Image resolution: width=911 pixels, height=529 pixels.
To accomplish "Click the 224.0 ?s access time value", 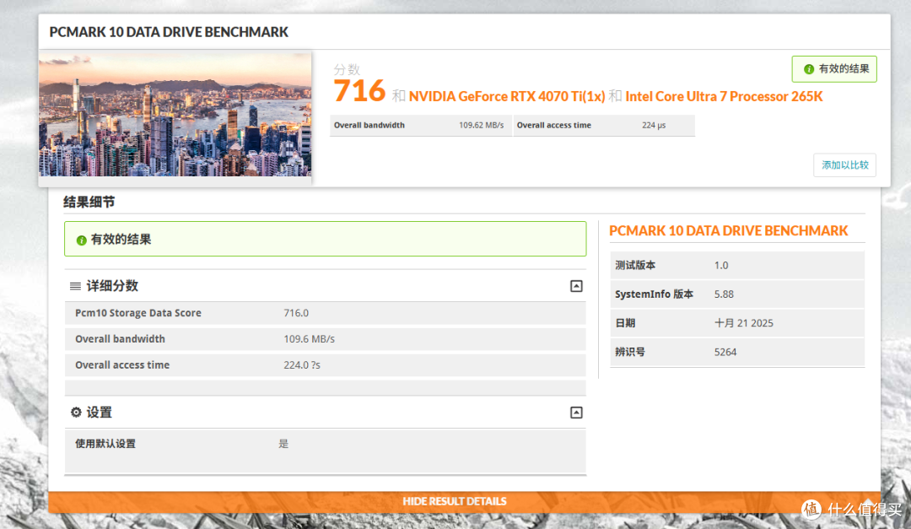I will click(302, 365).
